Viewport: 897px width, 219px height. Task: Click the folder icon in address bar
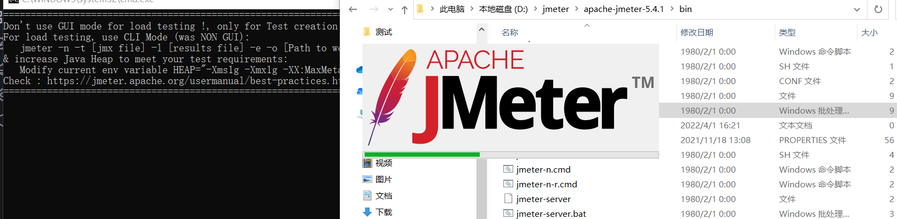click(421, 9)
